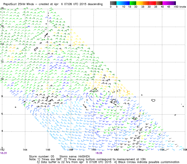Select the dark purple 45-50 knots swatch

172,3
